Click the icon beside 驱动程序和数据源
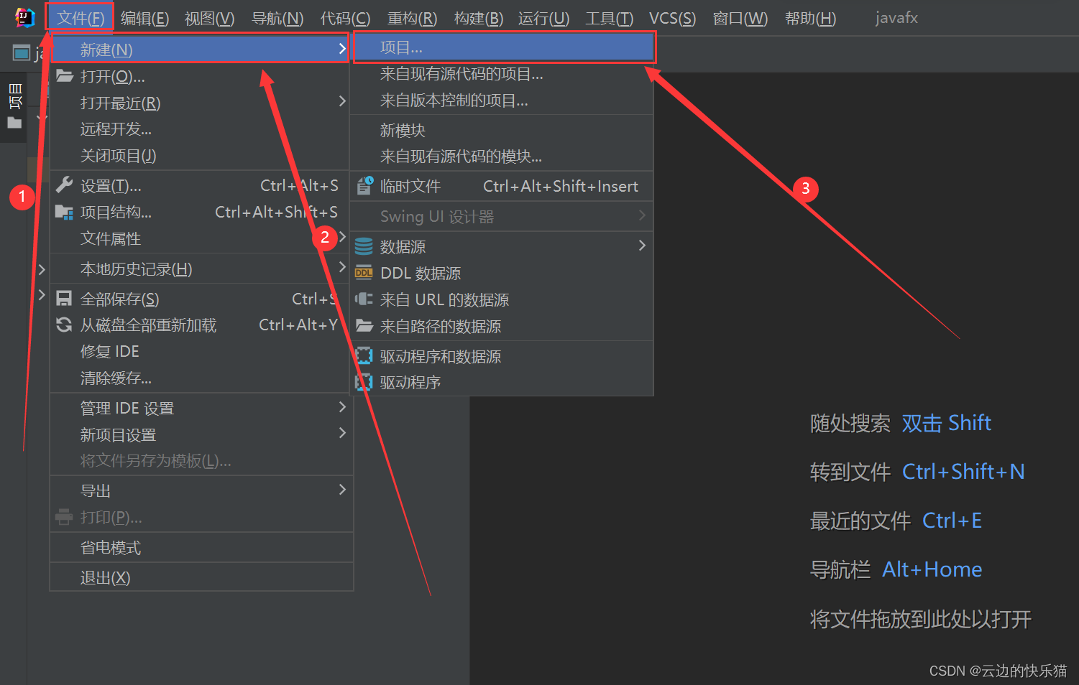The height and width of the screenshot is (685, 1079). coord(364,356)
